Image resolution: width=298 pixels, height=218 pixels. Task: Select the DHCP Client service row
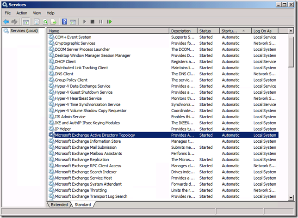(65, 61)
